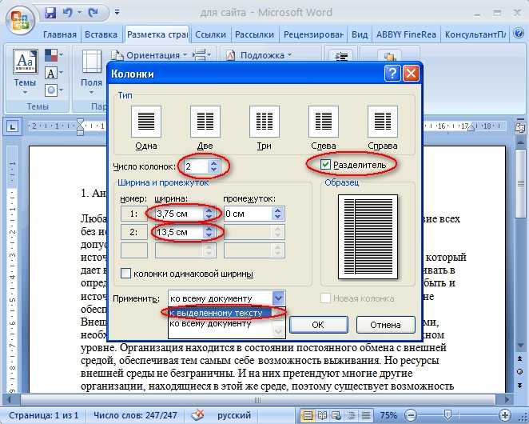Click the Отмена cancel button

tap(386, 325)
